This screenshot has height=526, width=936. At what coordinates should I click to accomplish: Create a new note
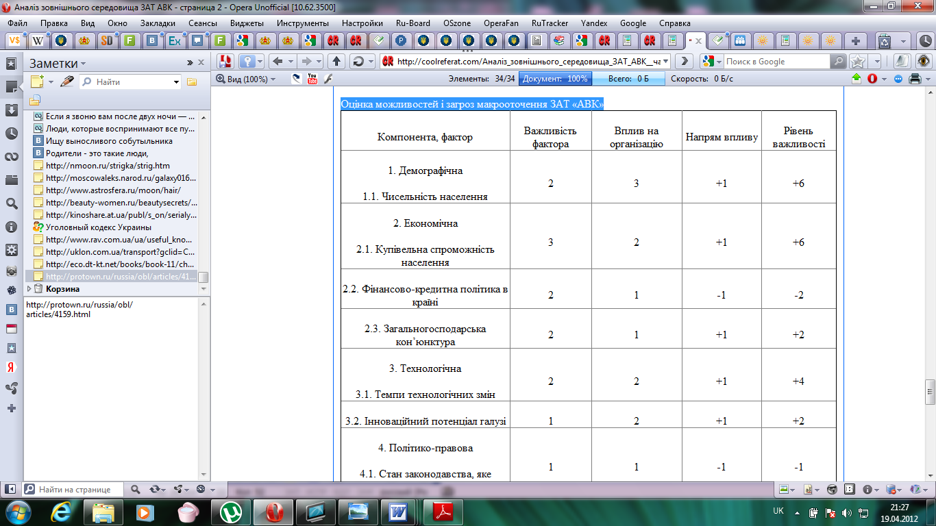coord(36,82)
